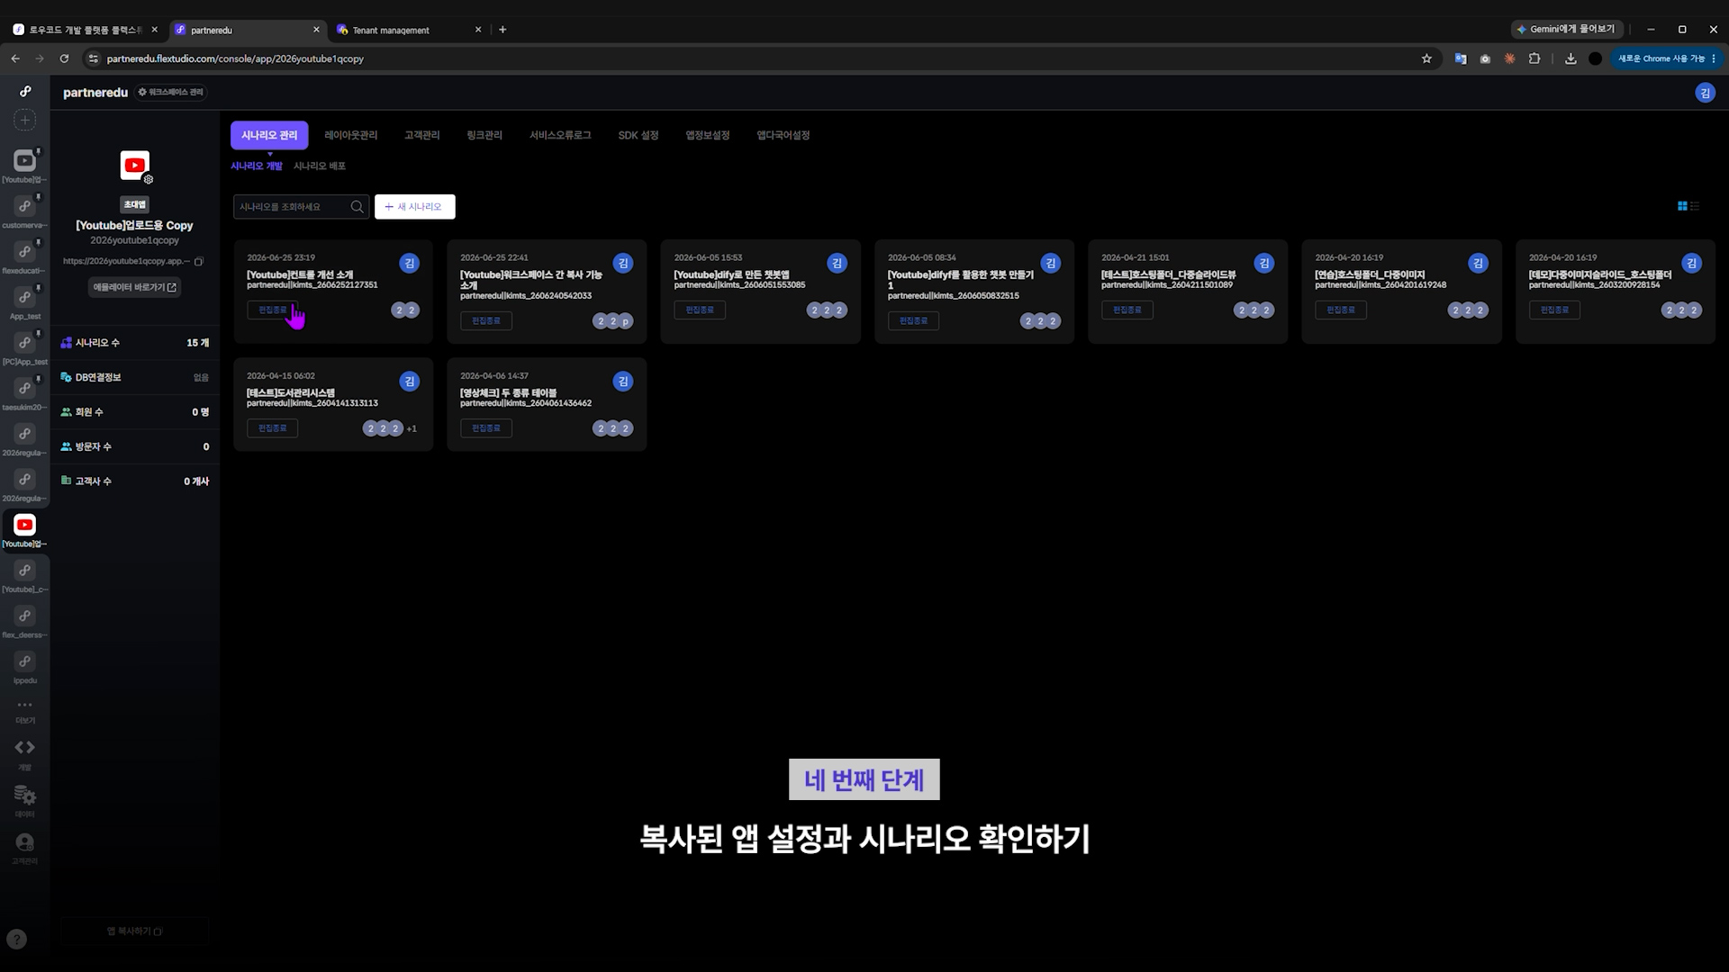Click the DB연결정보 row

(x=135, y=378)
